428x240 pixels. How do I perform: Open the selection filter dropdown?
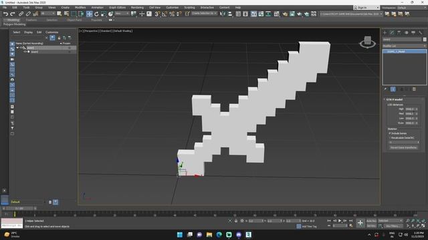click(47, 13)
